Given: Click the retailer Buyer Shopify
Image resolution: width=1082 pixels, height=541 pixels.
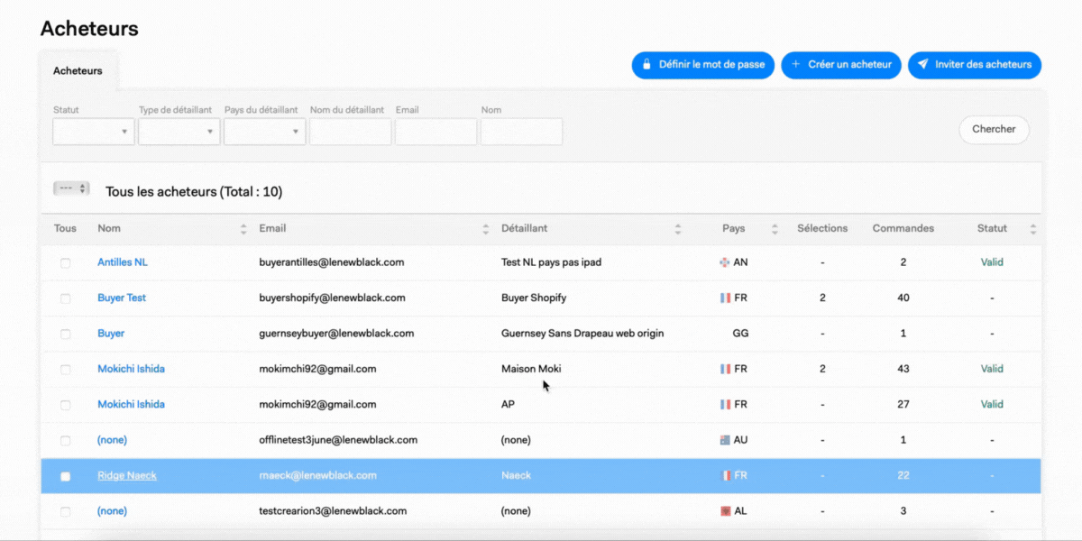Looking at the screenshot, I should pos(534,298).
